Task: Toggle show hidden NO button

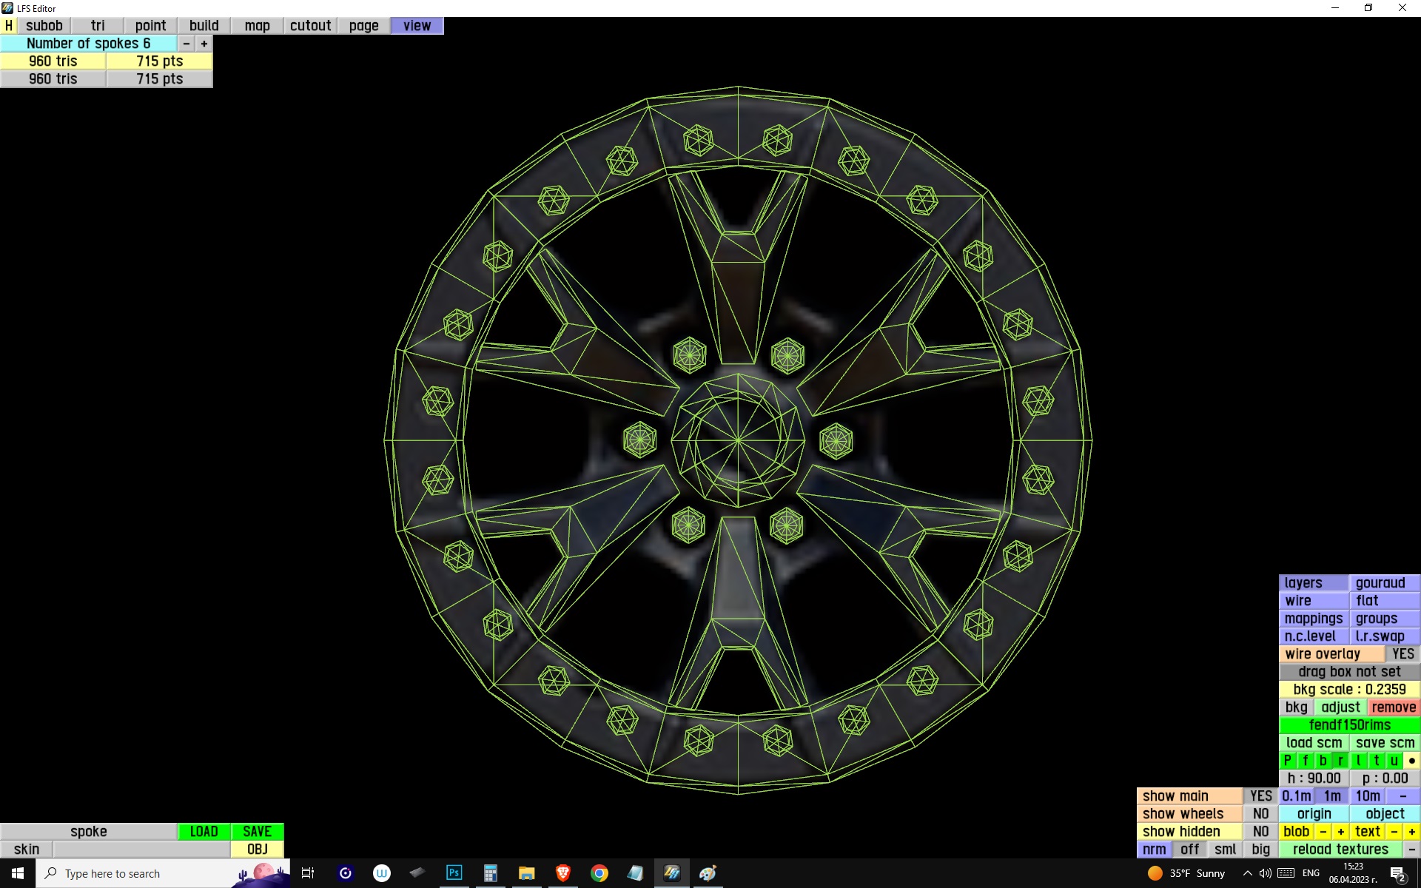Action: pos(1260,832)
